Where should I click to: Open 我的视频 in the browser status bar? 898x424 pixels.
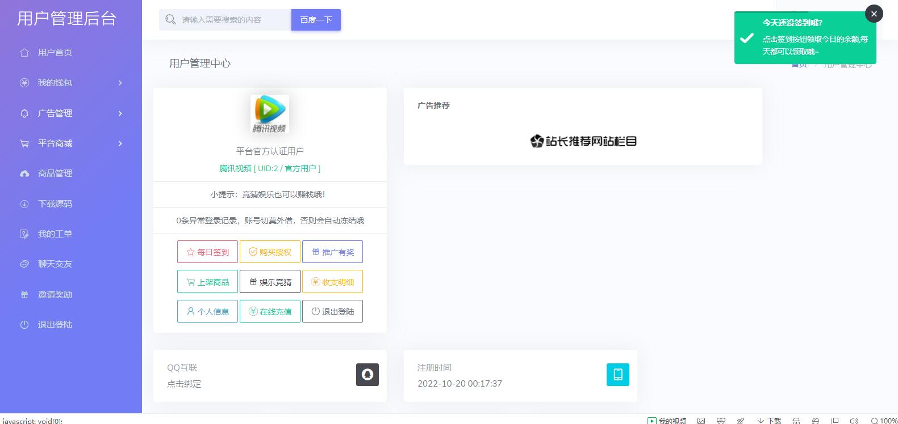click(x=667, y=421)
